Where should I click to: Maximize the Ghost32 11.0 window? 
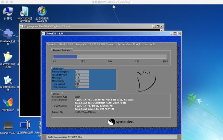point(175,34)
